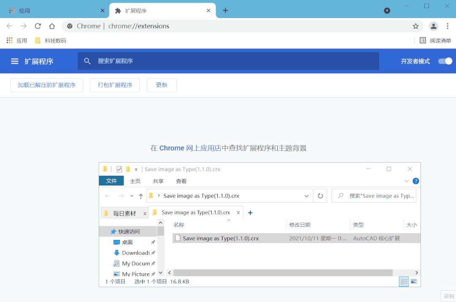Screen dimensions: 456x302
Task: Click 加载已解压的扩展程序 button
Action: tap(46, 85)
